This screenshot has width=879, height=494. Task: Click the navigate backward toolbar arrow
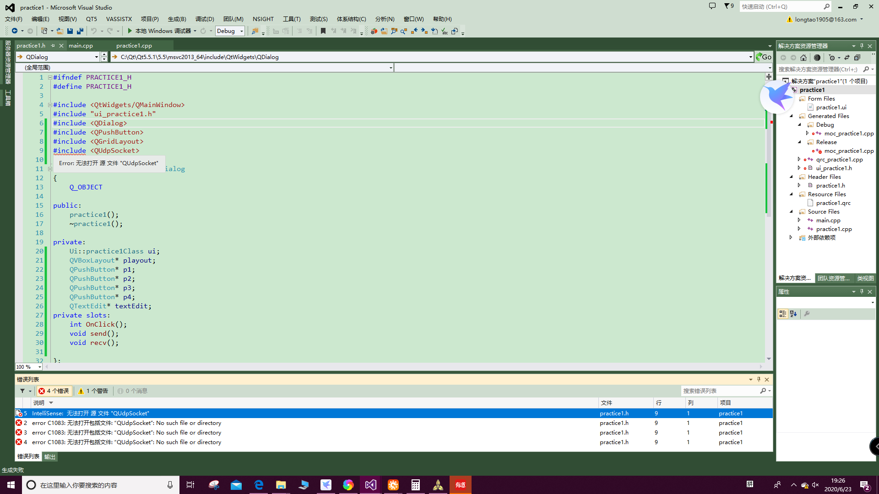pyautogui.click(x=15, y=31)
